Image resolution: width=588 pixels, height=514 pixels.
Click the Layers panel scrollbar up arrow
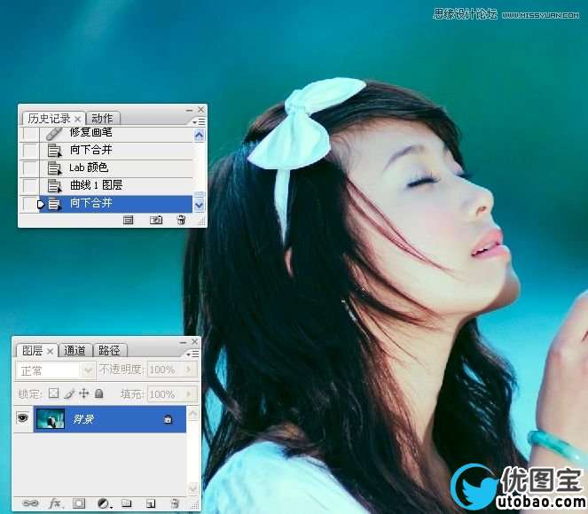tap(192, 414)
